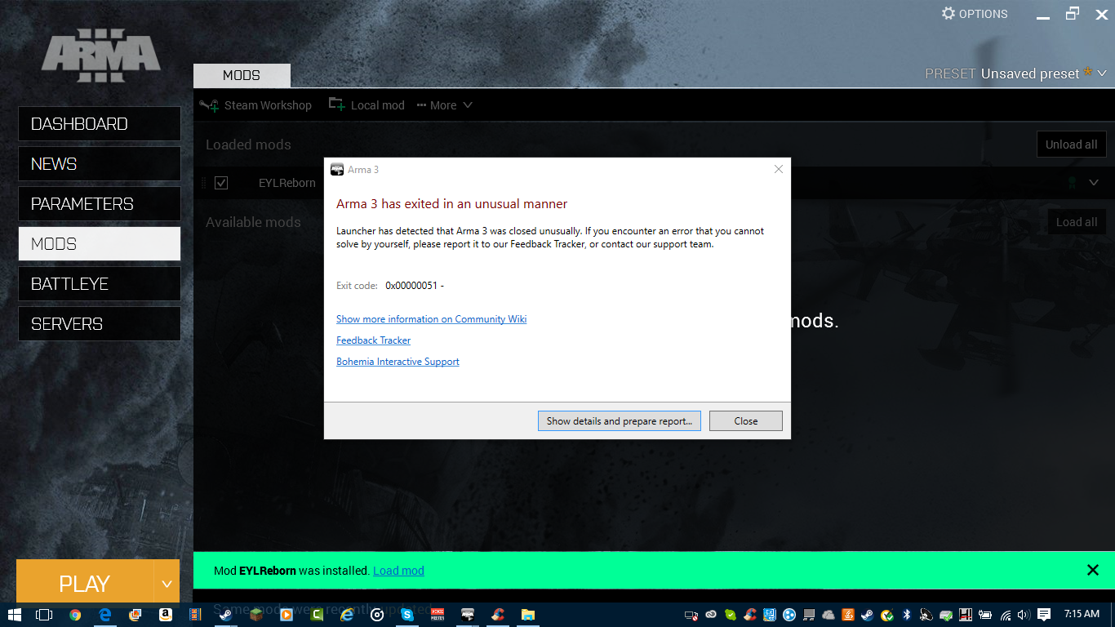The height and width of the screenshot is (627, 1115).
Task: Open Internet Explorer from taskbar
Action: click(x=347, y=615)
